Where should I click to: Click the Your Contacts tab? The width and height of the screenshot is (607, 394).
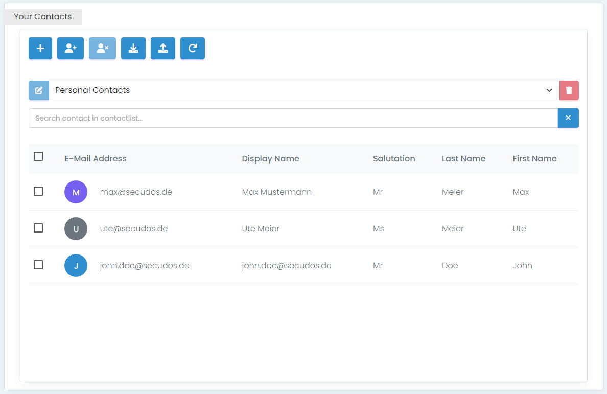coord(43,16)
